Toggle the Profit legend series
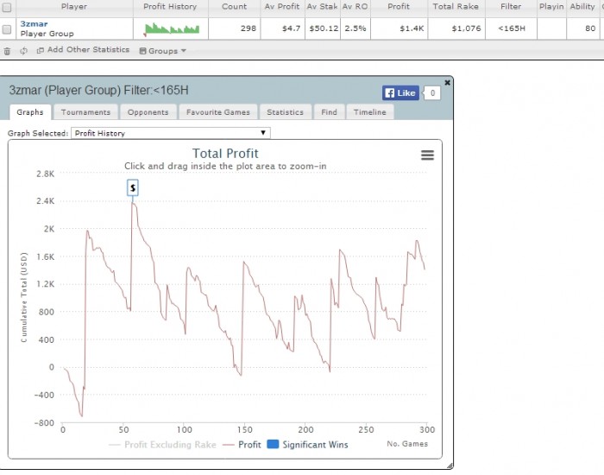The width and height of the screenshot is (604, 475). 242,445
